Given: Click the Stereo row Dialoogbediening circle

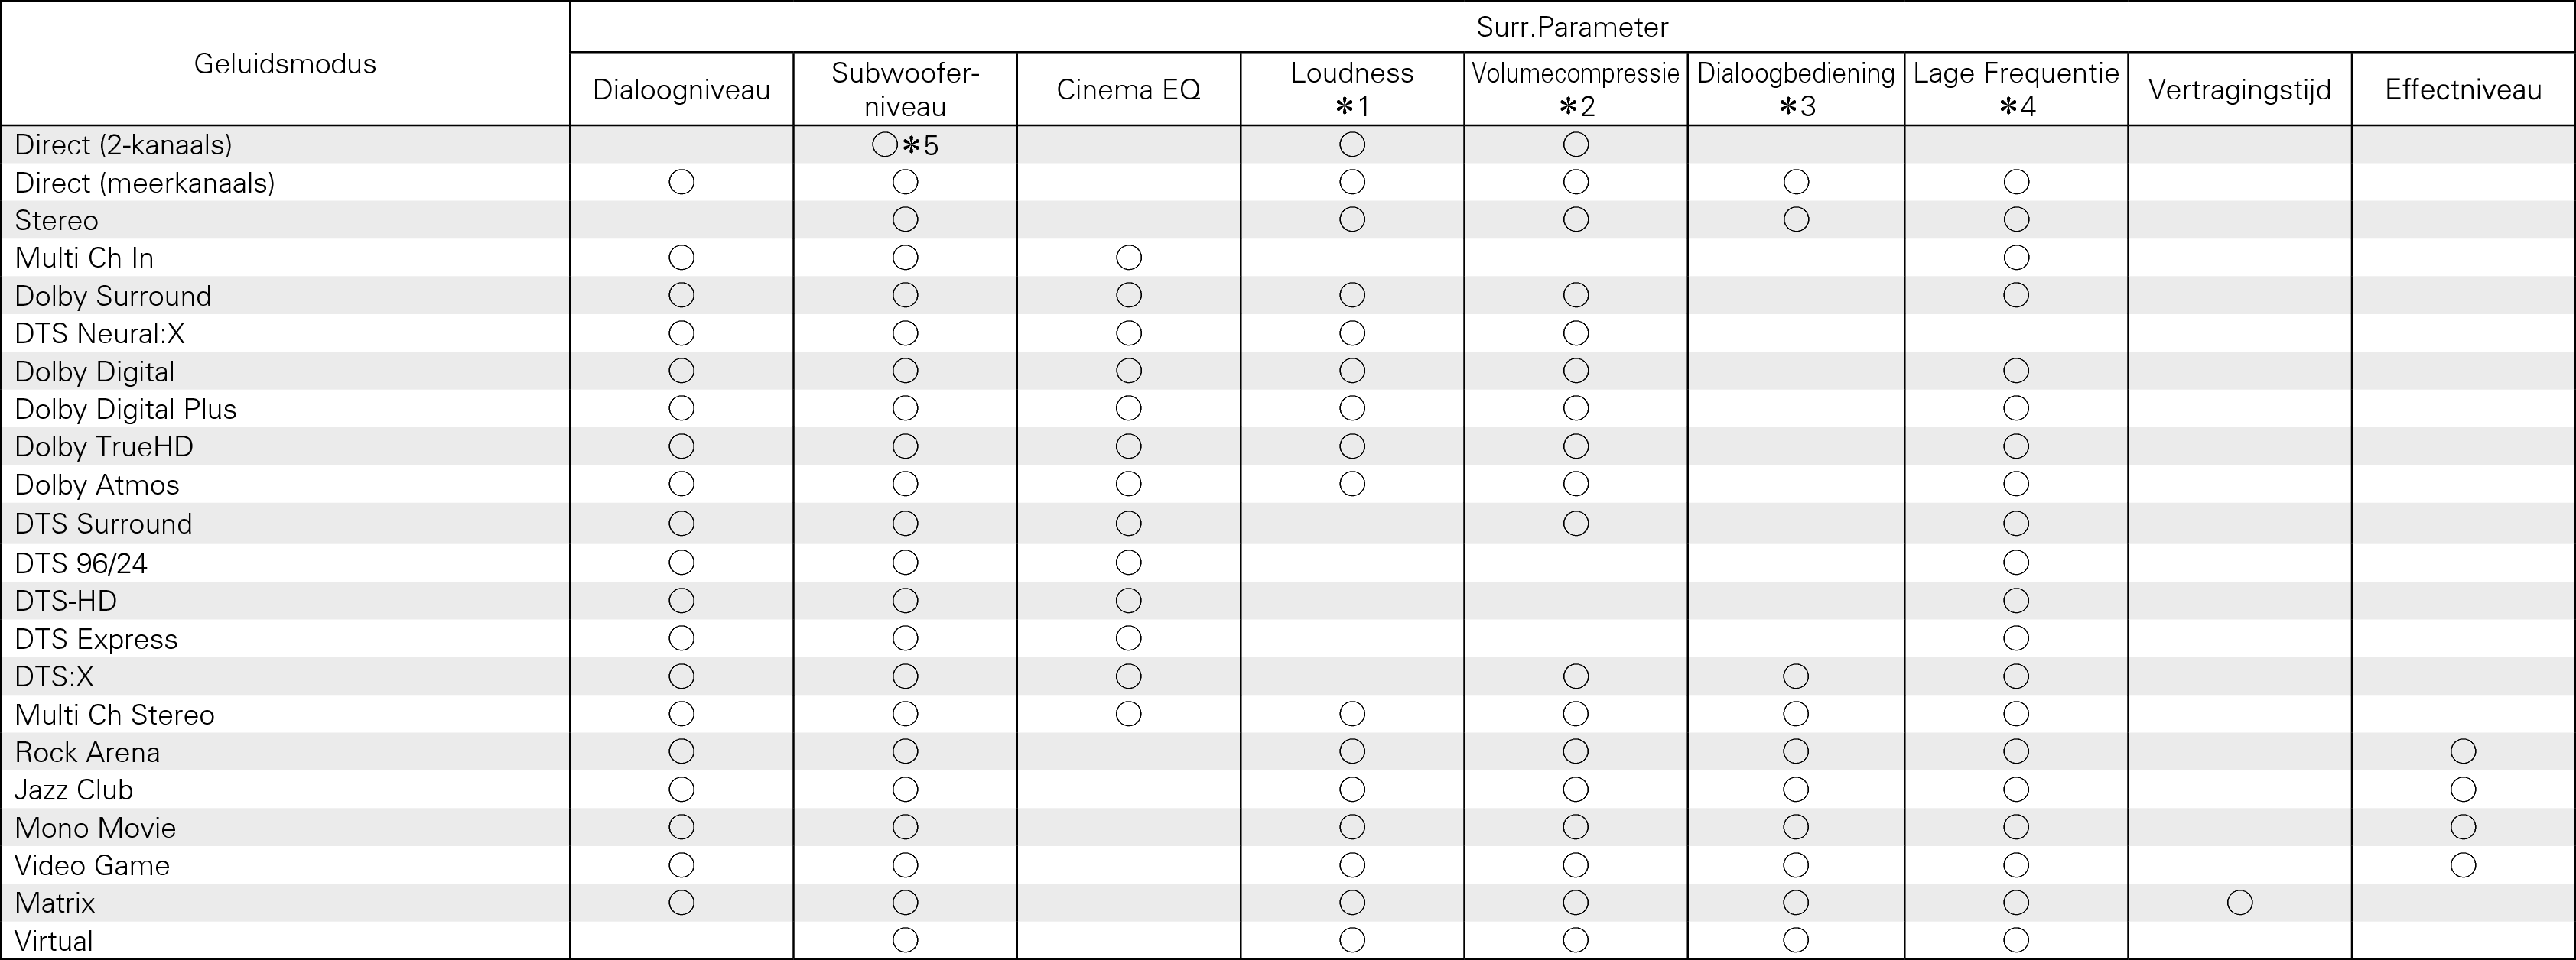Looking at the screenshot, I should click(1796, 220).
